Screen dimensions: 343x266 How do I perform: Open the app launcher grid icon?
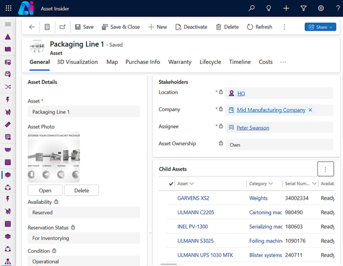pos(9,9)
